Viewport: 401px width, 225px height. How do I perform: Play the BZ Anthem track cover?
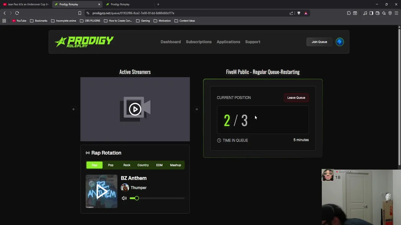[x=102, y=191]
